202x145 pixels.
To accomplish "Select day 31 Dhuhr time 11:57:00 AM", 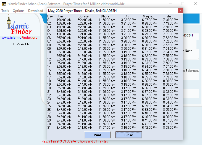I will tap(107, 128).
